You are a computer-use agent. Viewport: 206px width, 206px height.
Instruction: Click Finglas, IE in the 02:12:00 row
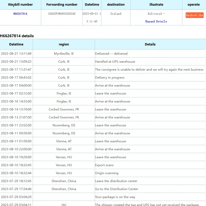click(64, 93)
